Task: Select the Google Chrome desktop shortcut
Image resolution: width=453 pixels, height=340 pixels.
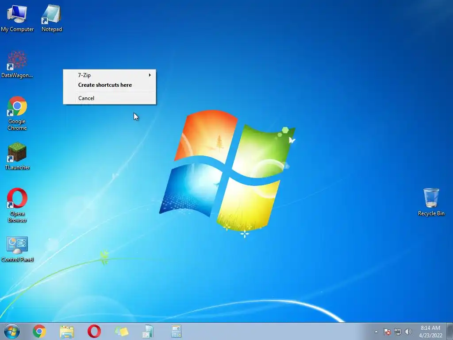Action: [17, 113]
